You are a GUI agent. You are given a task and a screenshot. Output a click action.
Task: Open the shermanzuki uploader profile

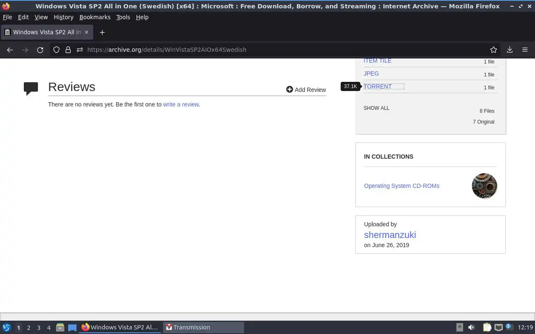[x=390, y=235]
